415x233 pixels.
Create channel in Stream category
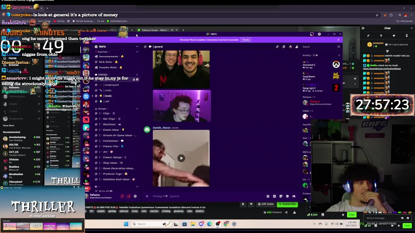tap(137, 109)
